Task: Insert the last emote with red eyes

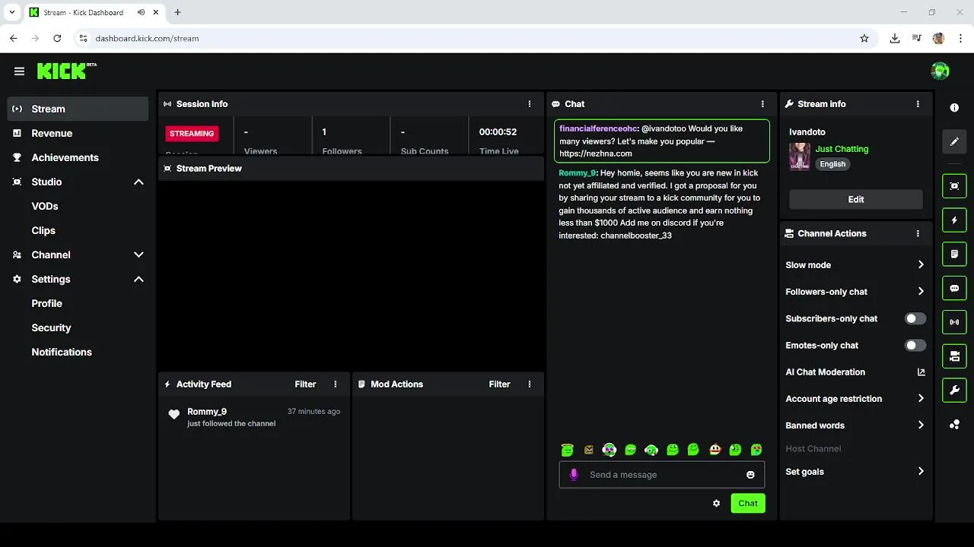Action: [x=756, y=450]
